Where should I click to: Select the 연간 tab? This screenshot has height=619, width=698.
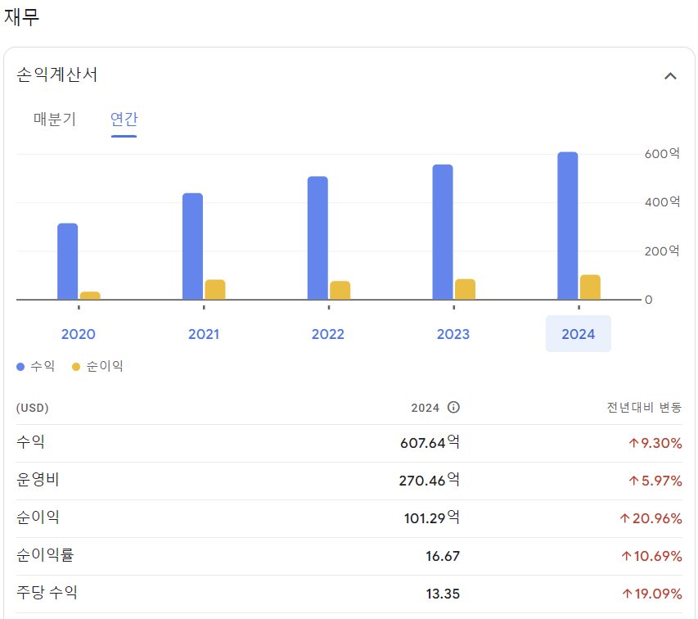[x=124, y=119]
